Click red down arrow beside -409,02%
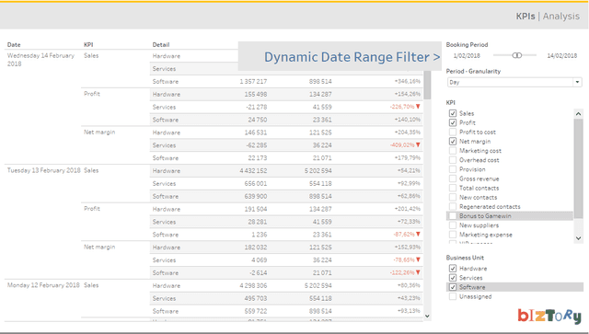589x334 pixels. pyautogui.click(x=418, y=145)
